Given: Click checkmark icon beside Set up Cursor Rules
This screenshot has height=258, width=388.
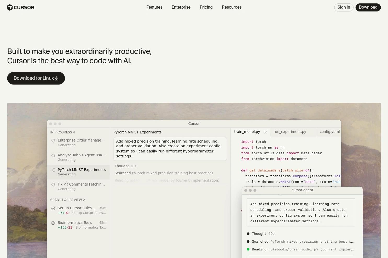Looking at the screenshot, I should (53, 208).
